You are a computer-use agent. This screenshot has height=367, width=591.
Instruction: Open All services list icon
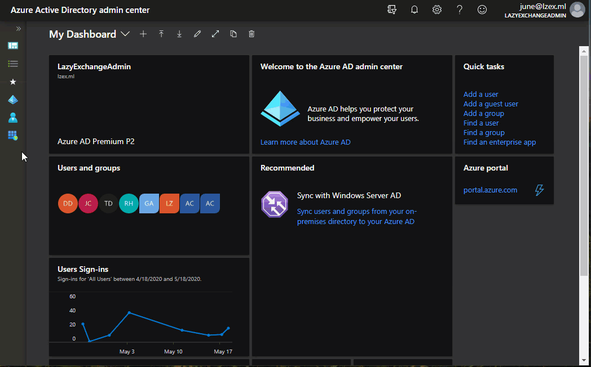(x=13, y=64)
